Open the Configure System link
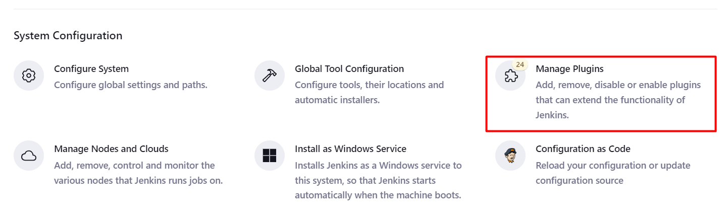Viewport: 727px width, 221px height. pos(91,68)
